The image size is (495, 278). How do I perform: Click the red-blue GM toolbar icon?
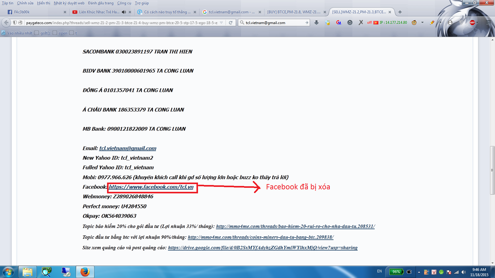pos(339,23)
